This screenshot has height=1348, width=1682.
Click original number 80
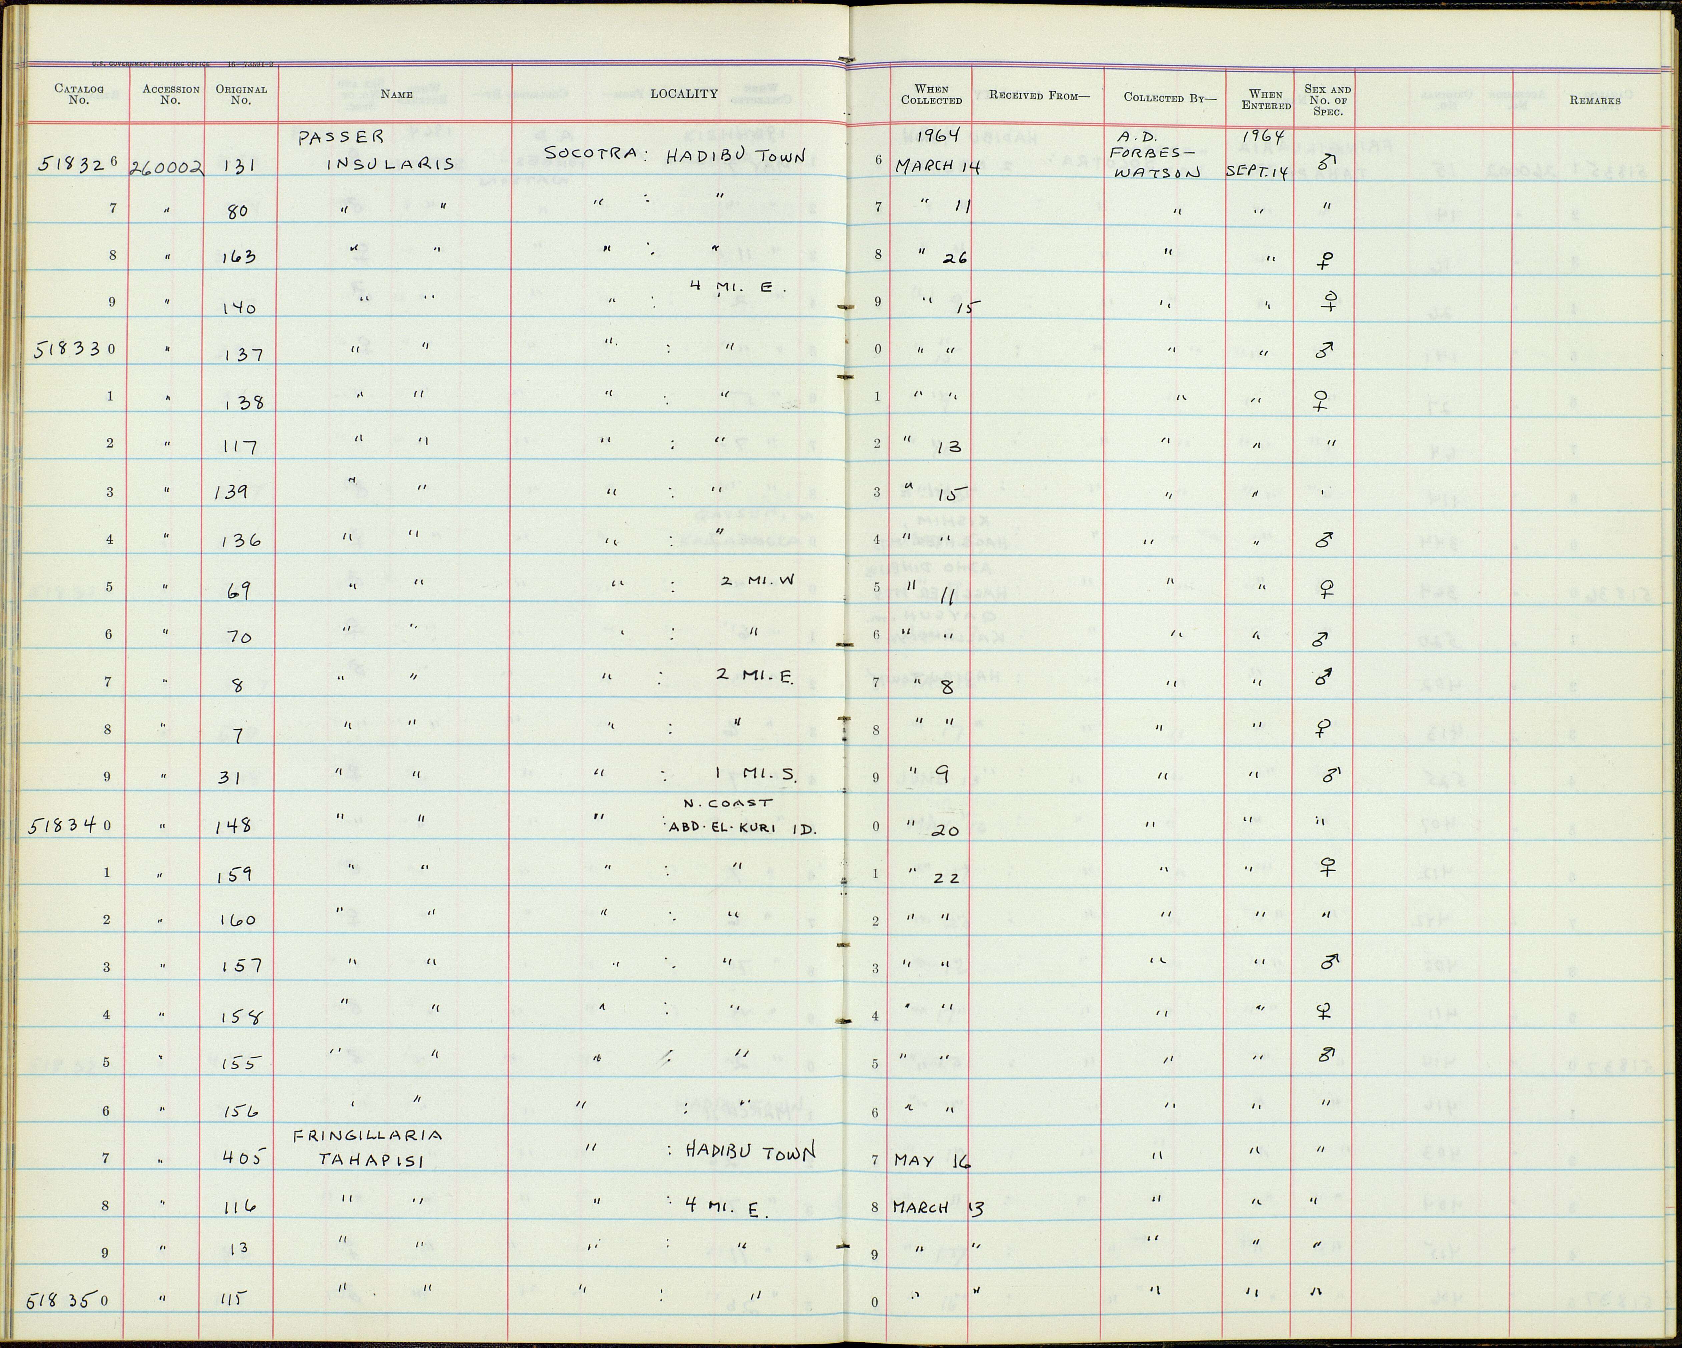tap(237, 211)
